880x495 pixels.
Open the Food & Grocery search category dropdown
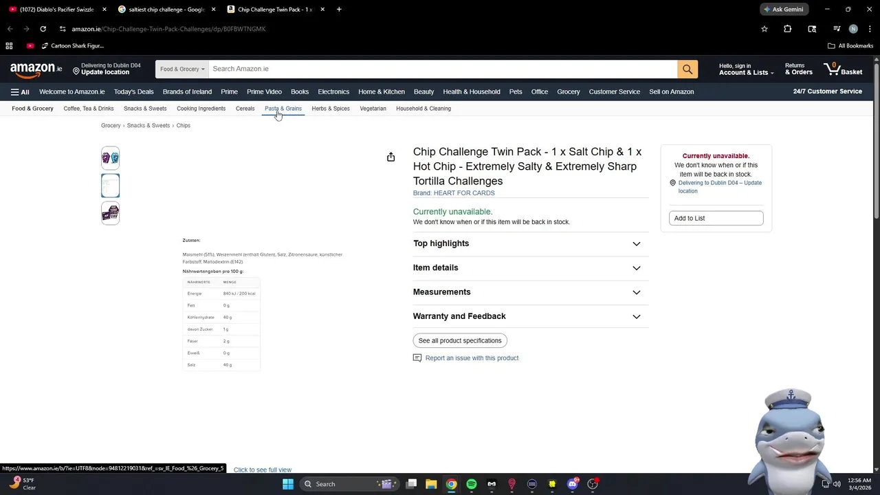click(x=182, y=69)
